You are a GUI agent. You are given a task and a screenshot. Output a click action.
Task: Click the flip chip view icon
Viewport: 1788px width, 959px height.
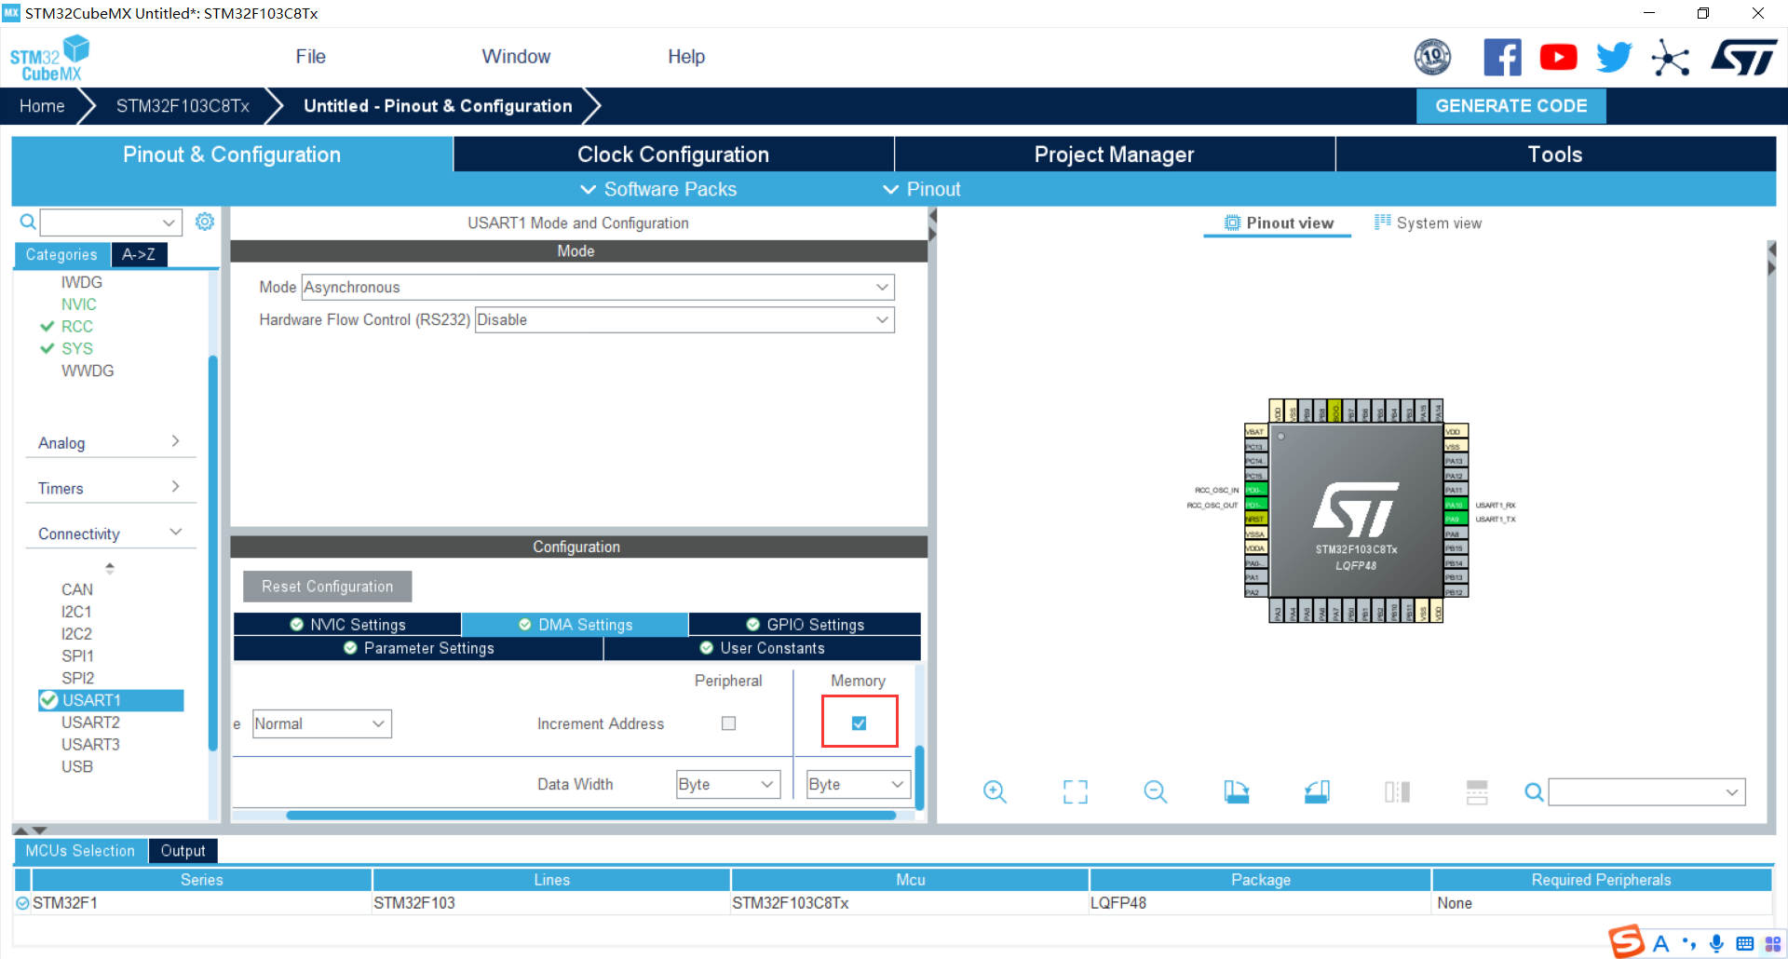(x=1397, y=792)
